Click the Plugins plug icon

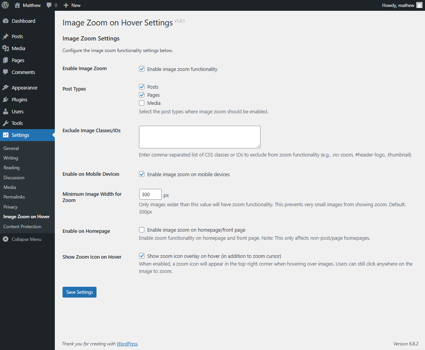tap(5, 100)
